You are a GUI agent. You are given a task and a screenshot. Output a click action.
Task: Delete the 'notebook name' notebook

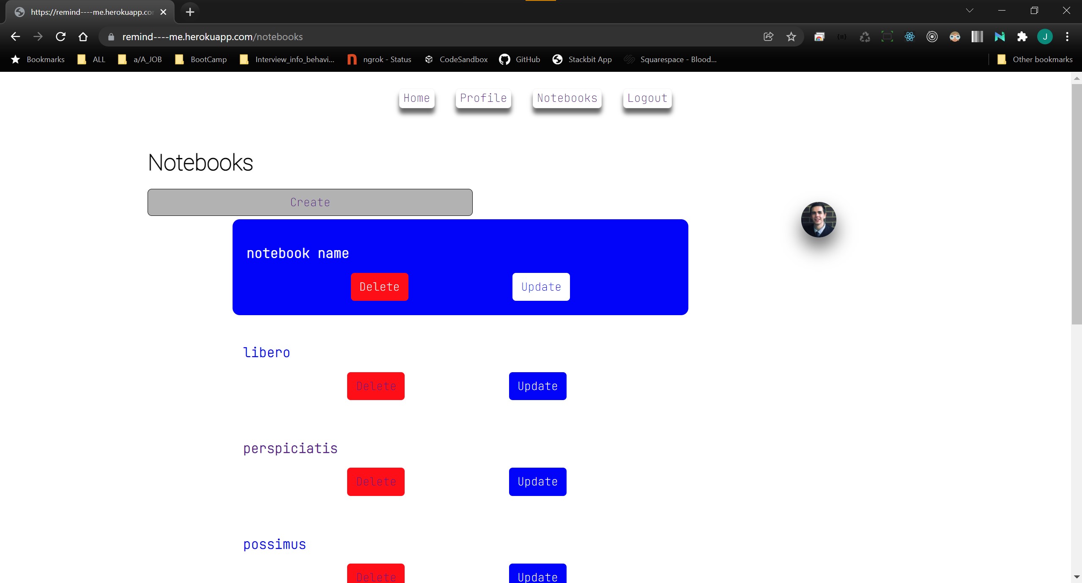tap(379, 287)
